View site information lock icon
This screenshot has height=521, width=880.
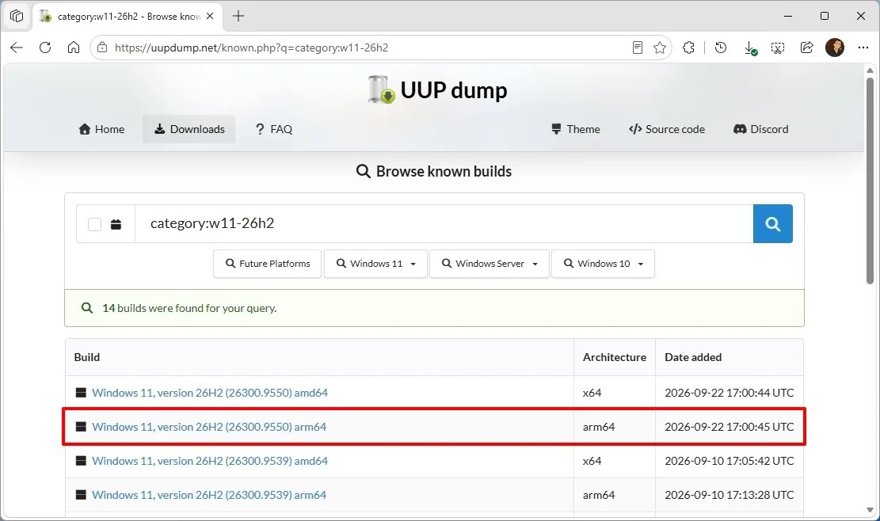102,48
